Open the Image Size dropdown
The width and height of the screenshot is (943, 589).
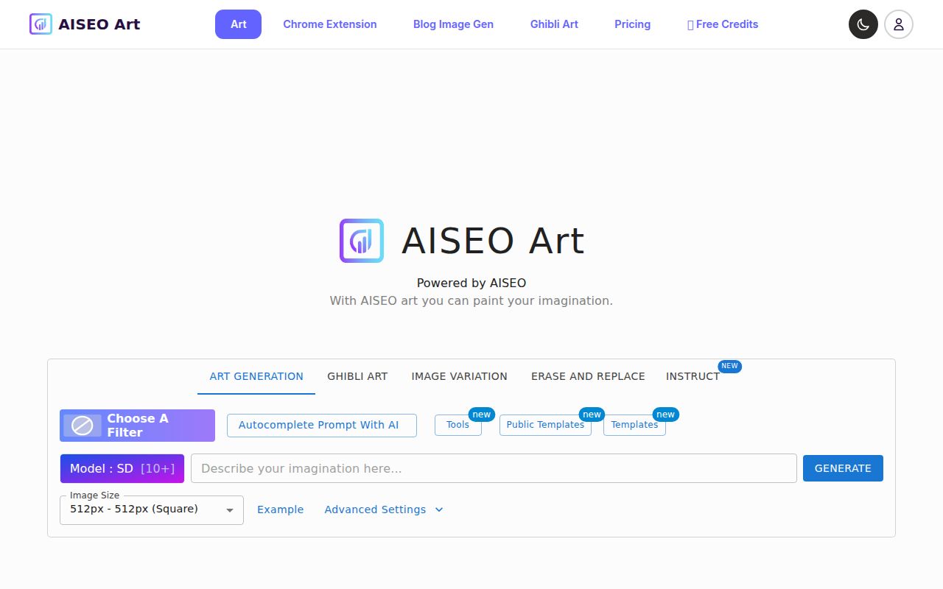point(152,509)
